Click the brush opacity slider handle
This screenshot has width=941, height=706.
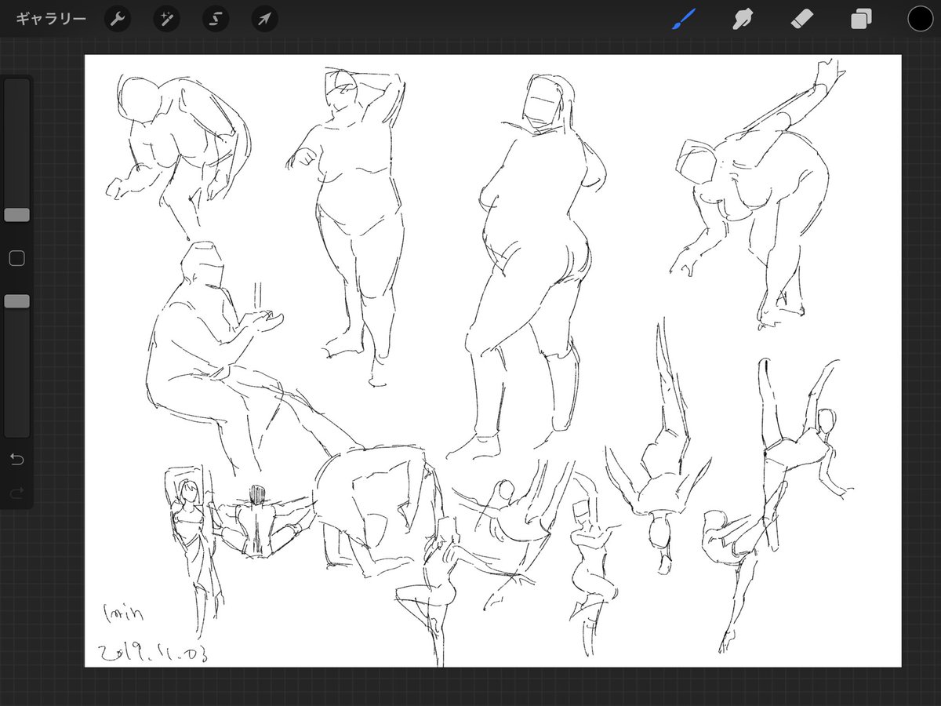(x=16, y=301)
